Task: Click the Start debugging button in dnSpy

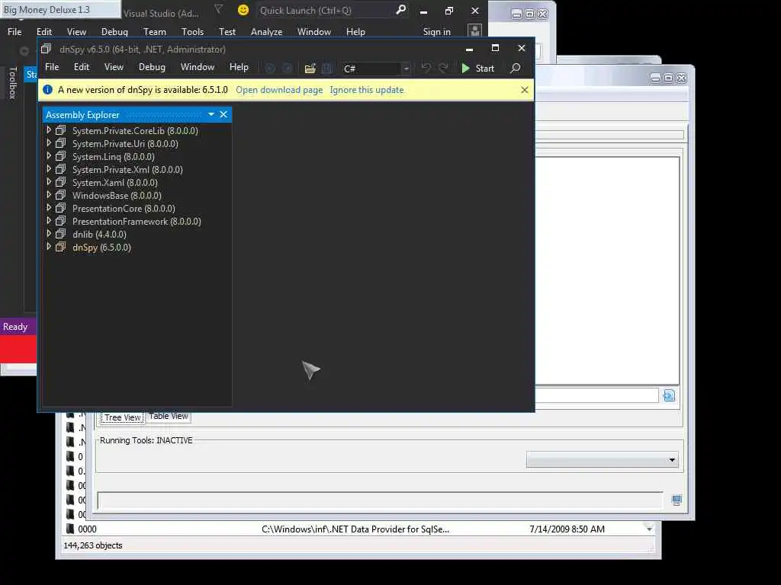Action: [477, 68]
